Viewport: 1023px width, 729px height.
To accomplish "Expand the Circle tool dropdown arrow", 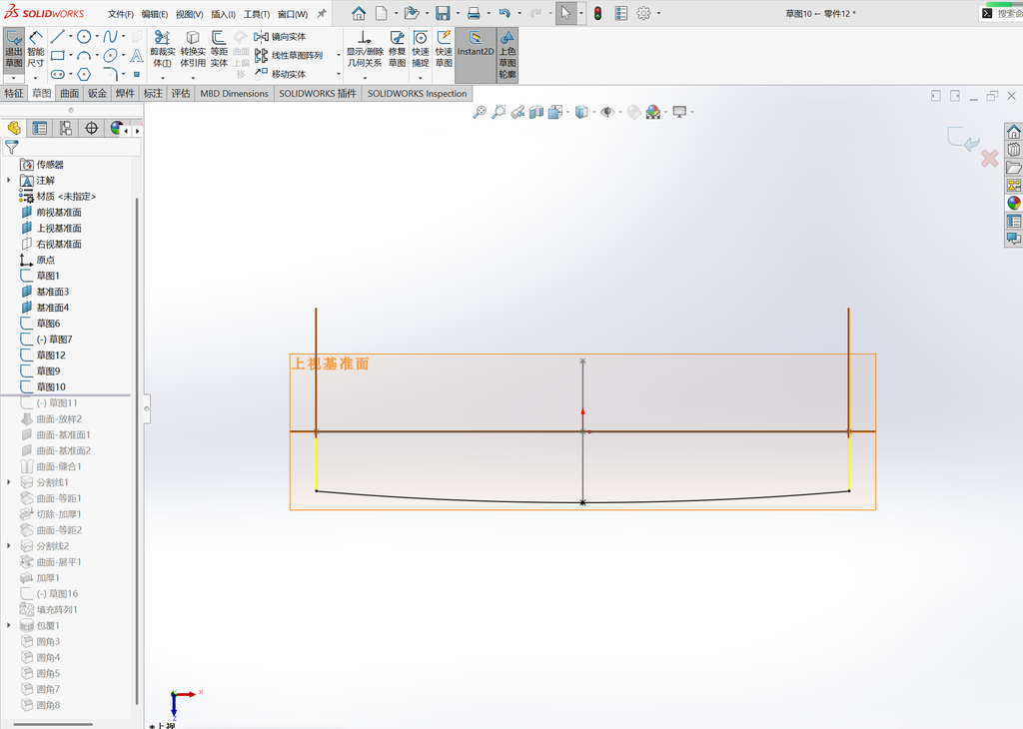I will coord(97,37).
